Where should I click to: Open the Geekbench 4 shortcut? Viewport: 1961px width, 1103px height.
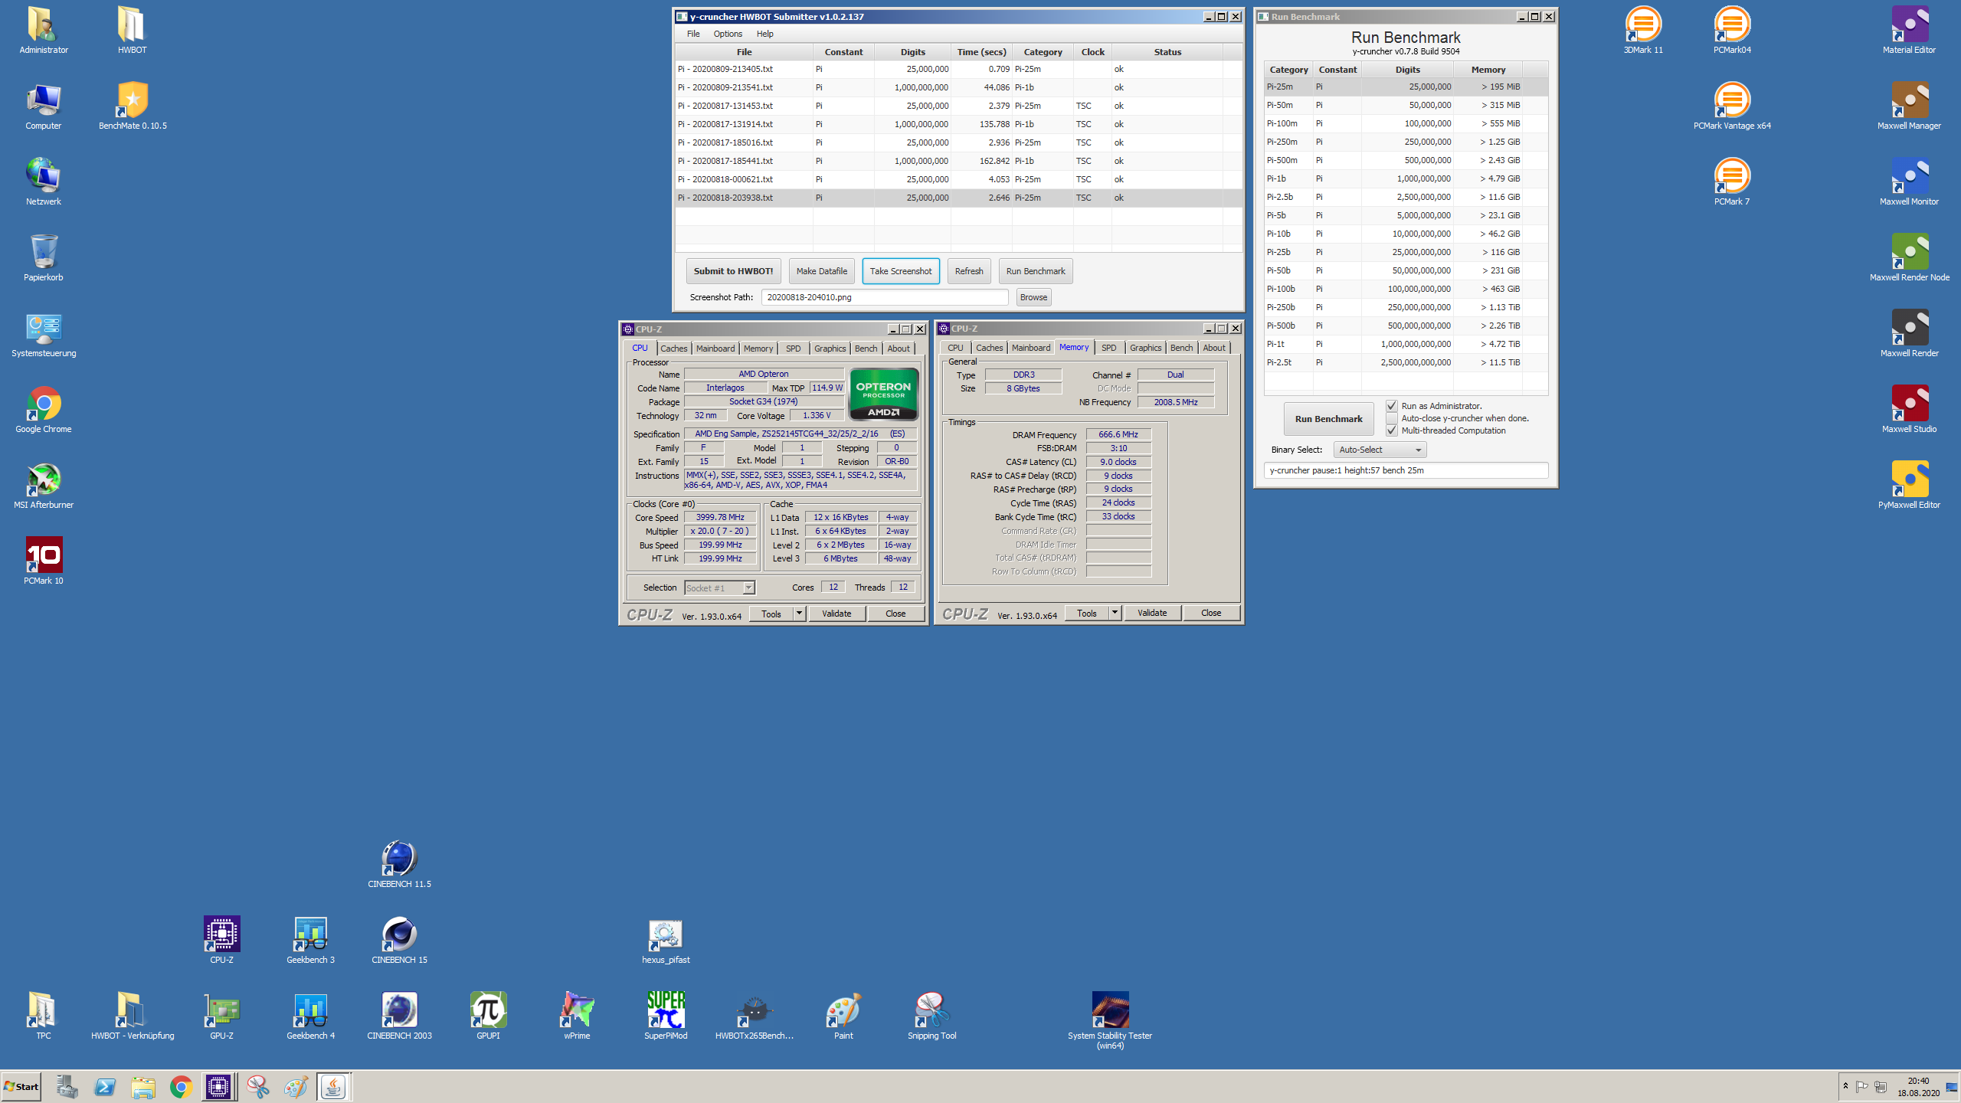click(x=310, y=1016)
